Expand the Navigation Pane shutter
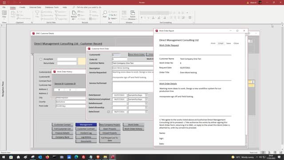This screenshot has height=160, width=284. click(2, 26)
